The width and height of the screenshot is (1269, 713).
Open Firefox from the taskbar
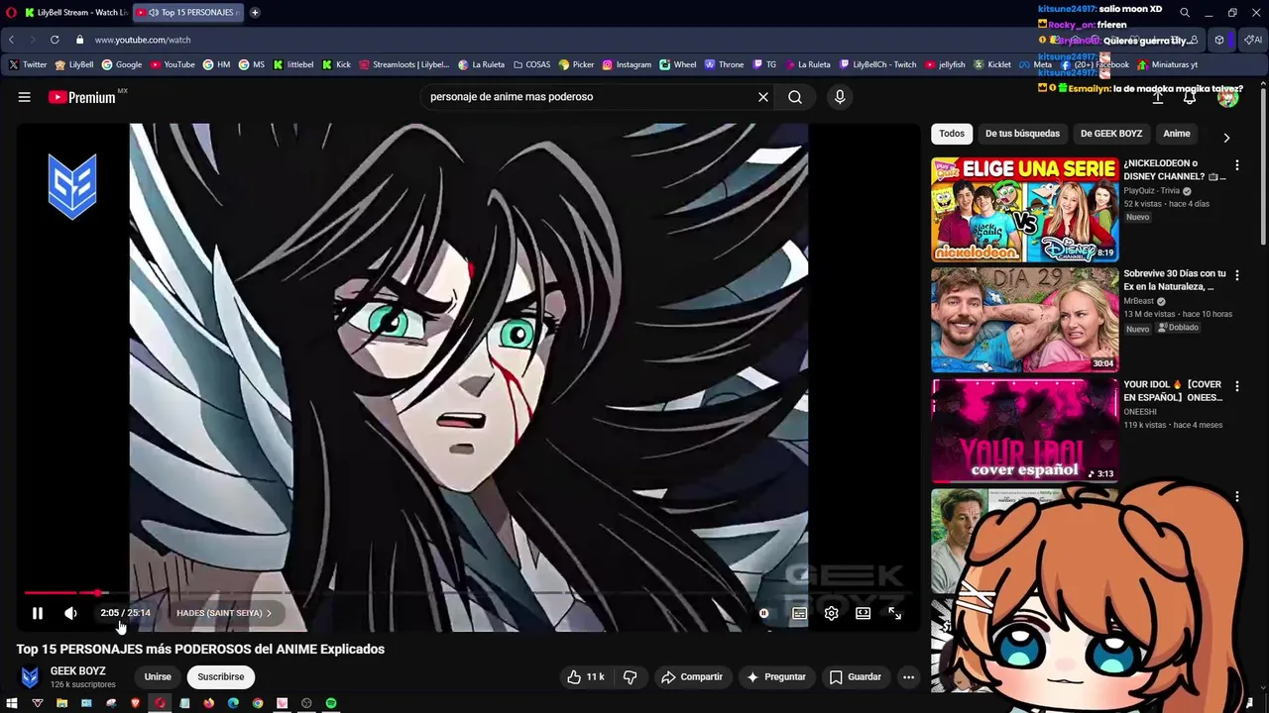click(x=209, y=703)
